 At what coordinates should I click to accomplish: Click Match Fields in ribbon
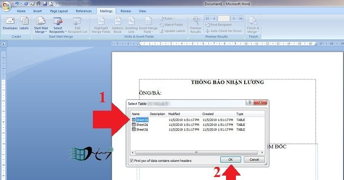pyautogui.click(x=172, y=25)
